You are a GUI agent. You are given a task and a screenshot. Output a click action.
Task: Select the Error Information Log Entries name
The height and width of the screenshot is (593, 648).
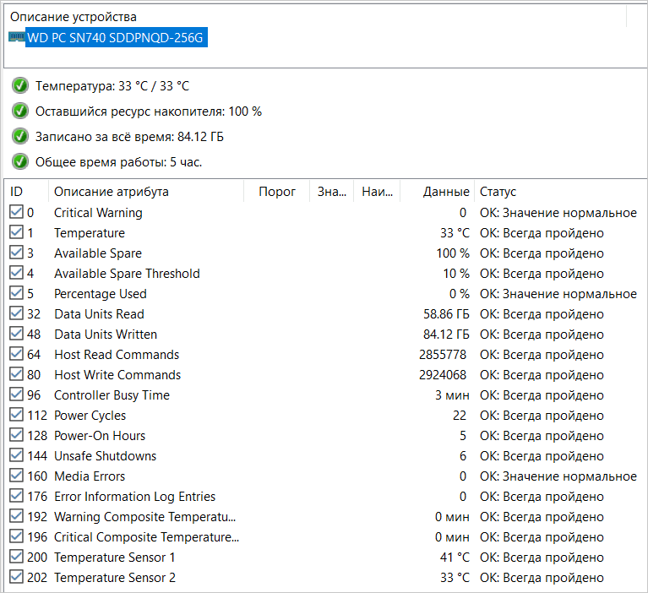134,497
